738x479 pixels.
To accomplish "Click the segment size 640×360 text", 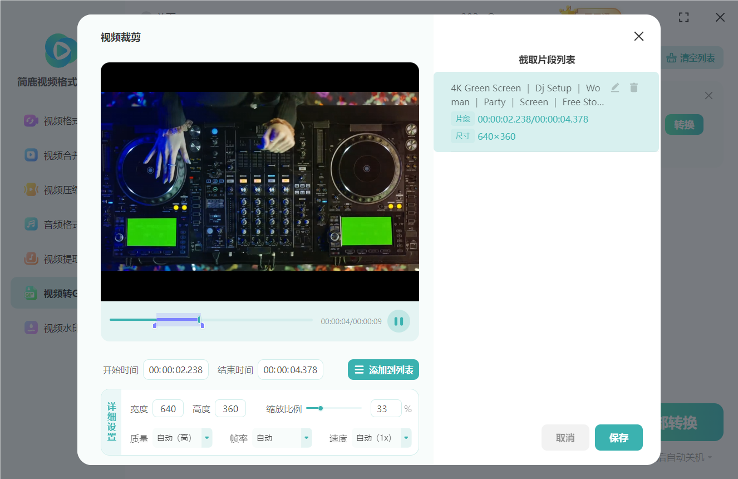I will pos(496,136).
